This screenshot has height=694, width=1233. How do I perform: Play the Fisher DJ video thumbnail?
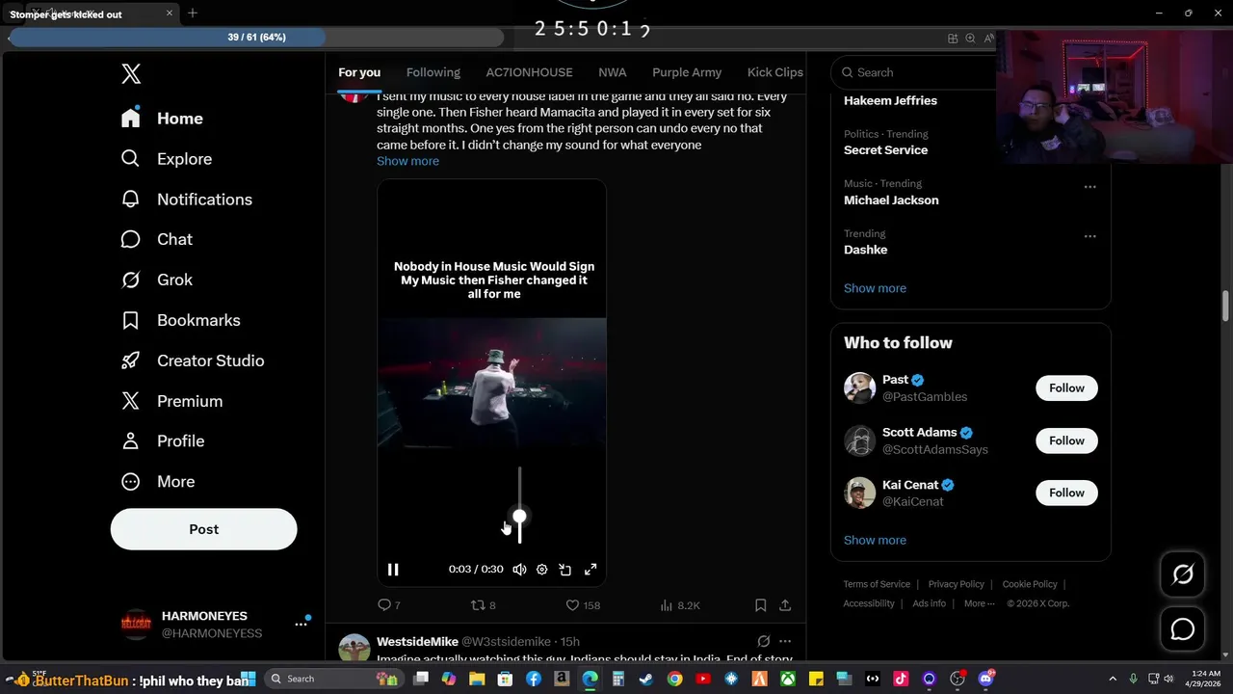(x=491, y=382)
